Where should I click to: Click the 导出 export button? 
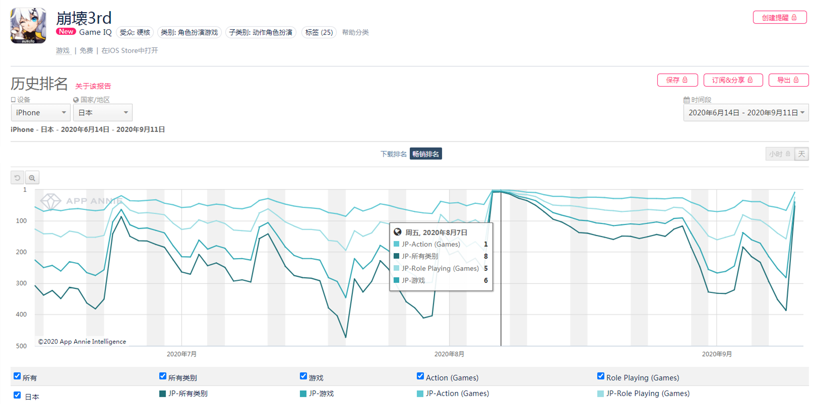(x=788, y=80)
